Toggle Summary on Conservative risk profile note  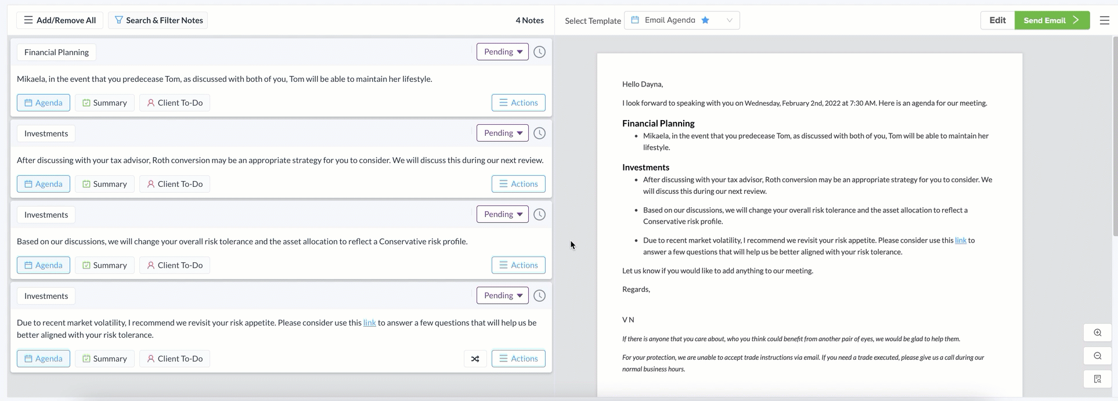(x=104, y=265)
